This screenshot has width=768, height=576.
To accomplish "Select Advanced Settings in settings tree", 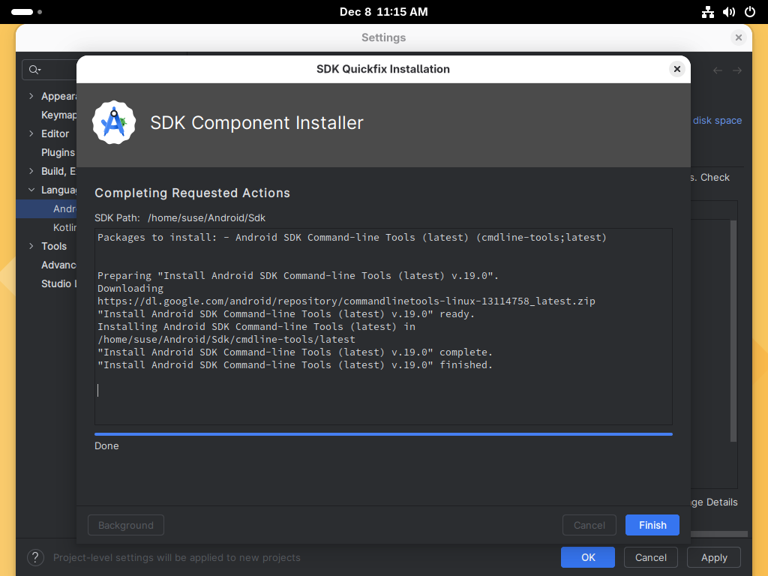I will pos(58,265).
